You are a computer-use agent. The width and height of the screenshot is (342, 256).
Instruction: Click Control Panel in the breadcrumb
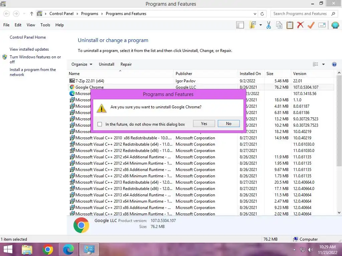pyautogui.click(x=61, y=14)
